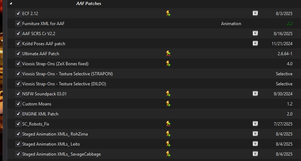Disable the ENGINE XML Patch mod

pyautogui.click(x=18, y=114)
